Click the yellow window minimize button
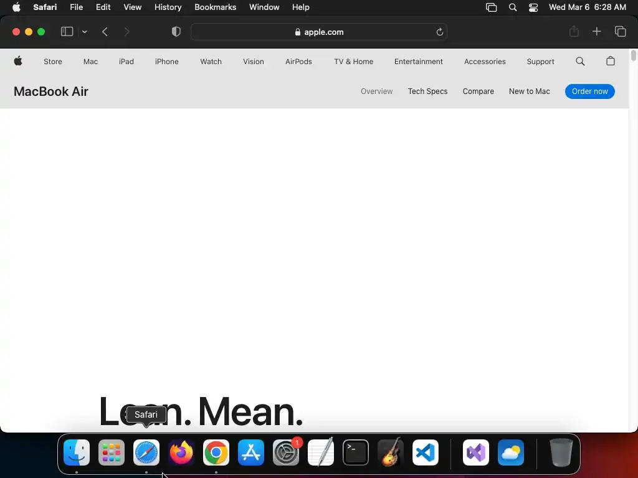This screenshot has height=478, width=638. (29, 32)
